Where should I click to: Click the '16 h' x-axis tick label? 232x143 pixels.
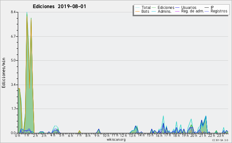(159, 135)
